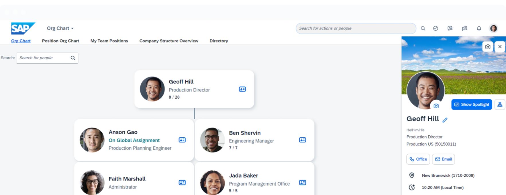506x195 pixels.
Task: Open Ben Shervin's profile card icon
Action: 302,140
